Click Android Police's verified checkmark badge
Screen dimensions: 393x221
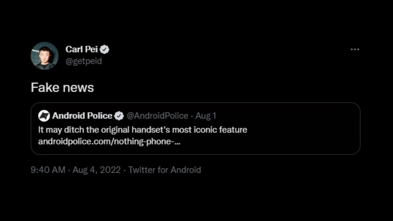pos(119,116)
